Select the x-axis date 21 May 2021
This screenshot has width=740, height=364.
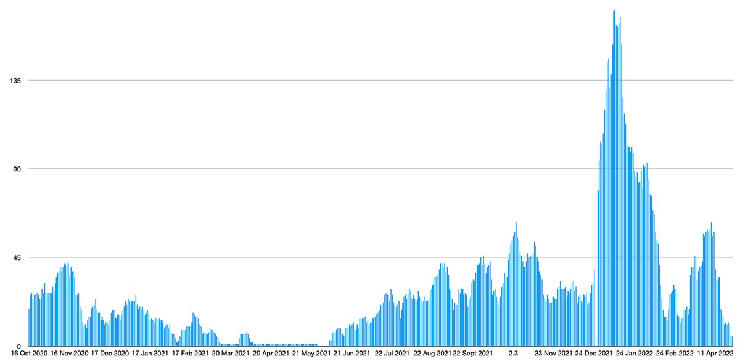311,354
